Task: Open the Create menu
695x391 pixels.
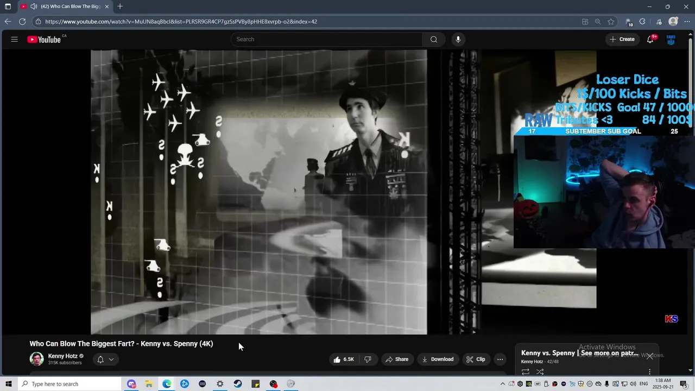Action: click(x=622, y=39)
